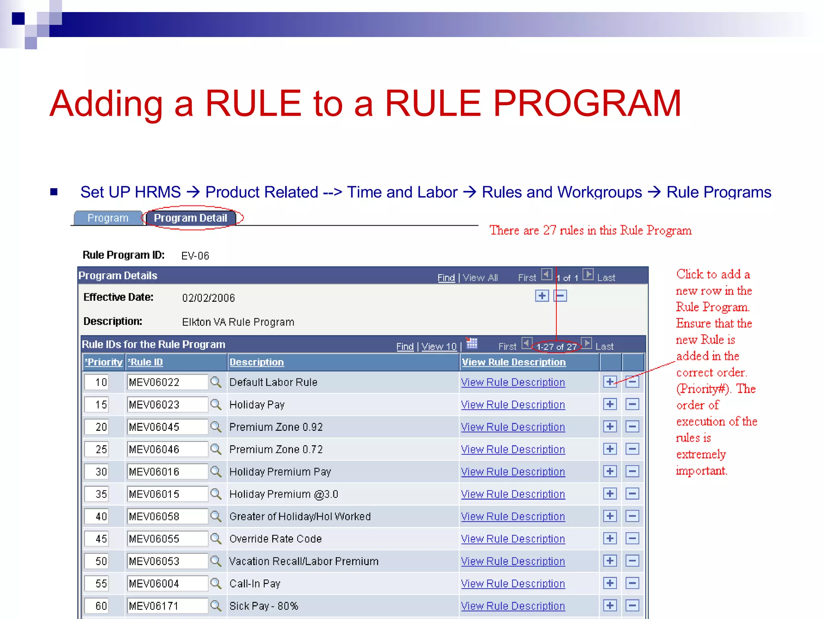Delete the Holiday Pay rule row
The image size is (825, 619).
click(x=632, y=404)
